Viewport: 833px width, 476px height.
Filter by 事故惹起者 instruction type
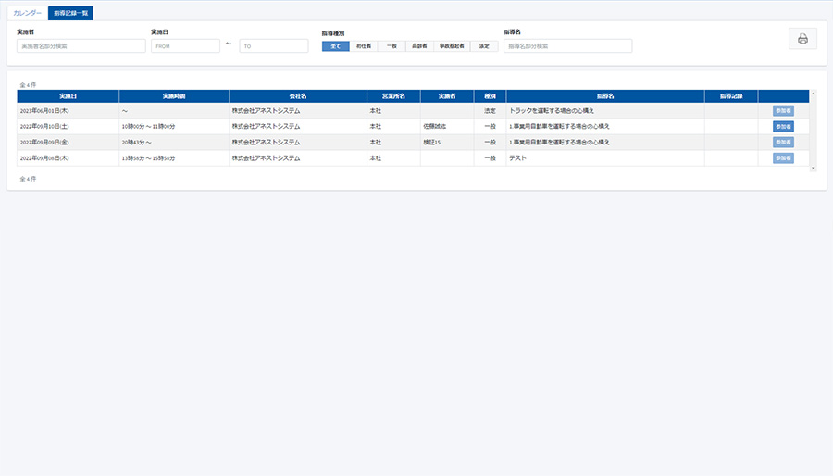452,45
